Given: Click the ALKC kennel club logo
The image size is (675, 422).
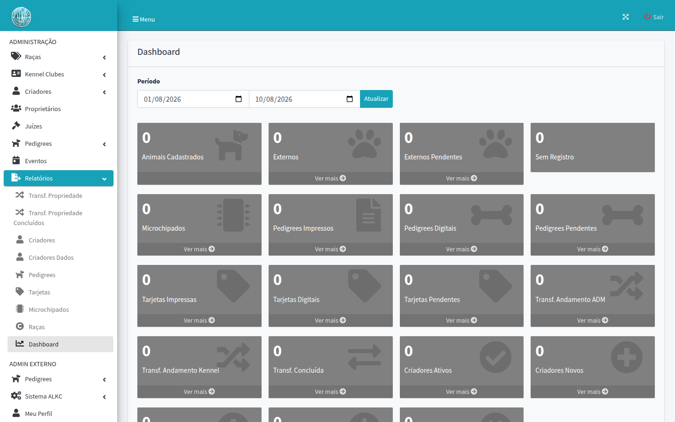Looking at the screenshot, I should 21,17.
